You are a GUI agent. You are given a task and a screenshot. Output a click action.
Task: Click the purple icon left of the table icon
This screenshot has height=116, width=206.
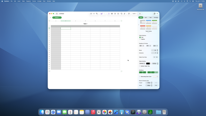coord(109,14)
